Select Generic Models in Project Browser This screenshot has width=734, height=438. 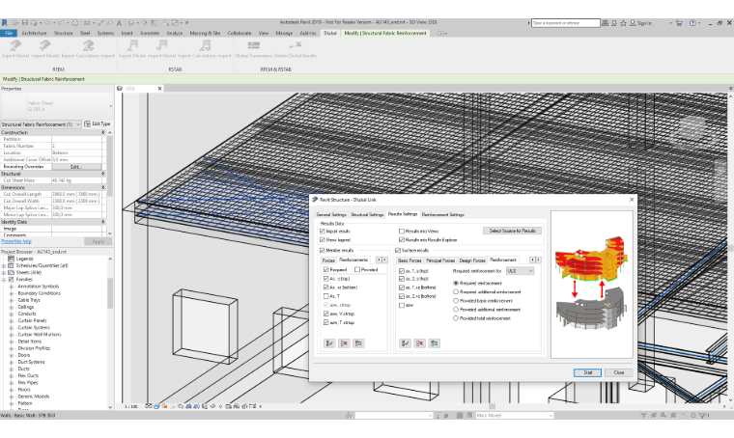click(34, 397)
